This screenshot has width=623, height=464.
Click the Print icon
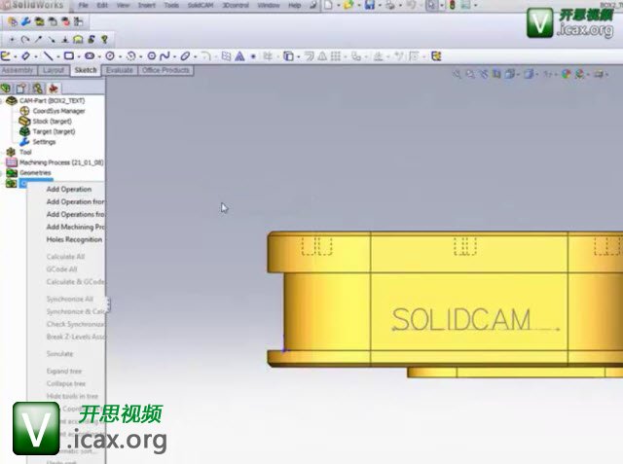click(x=391, y=5)
